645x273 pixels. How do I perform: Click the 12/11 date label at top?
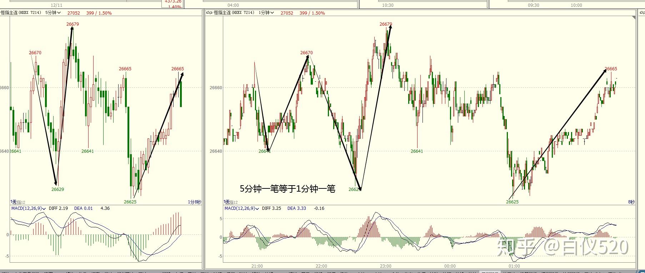[56, 5]
